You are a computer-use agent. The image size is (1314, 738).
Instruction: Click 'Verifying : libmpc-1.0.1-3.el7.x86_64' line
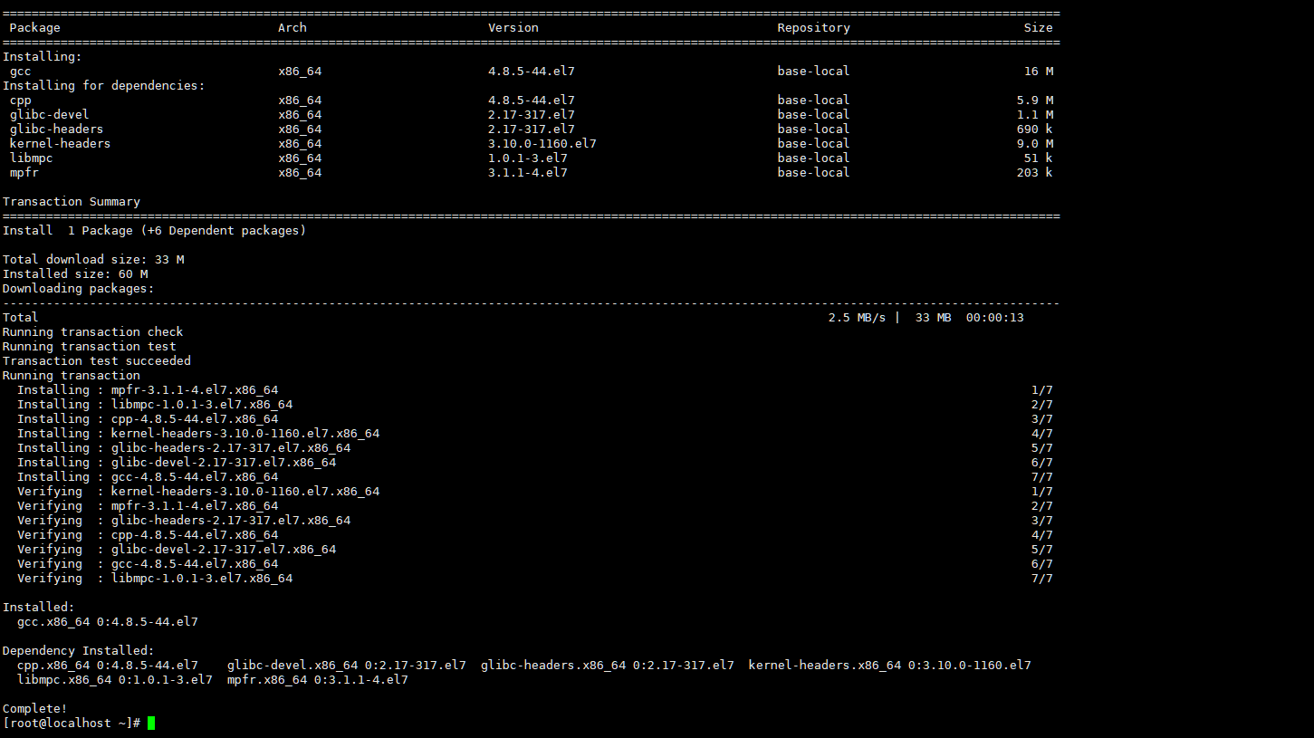(x=155, y=578)
